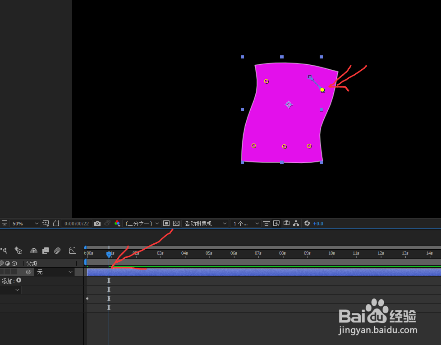Enable frame blending for all layers

pyautogui.click(x=45, y=250)
